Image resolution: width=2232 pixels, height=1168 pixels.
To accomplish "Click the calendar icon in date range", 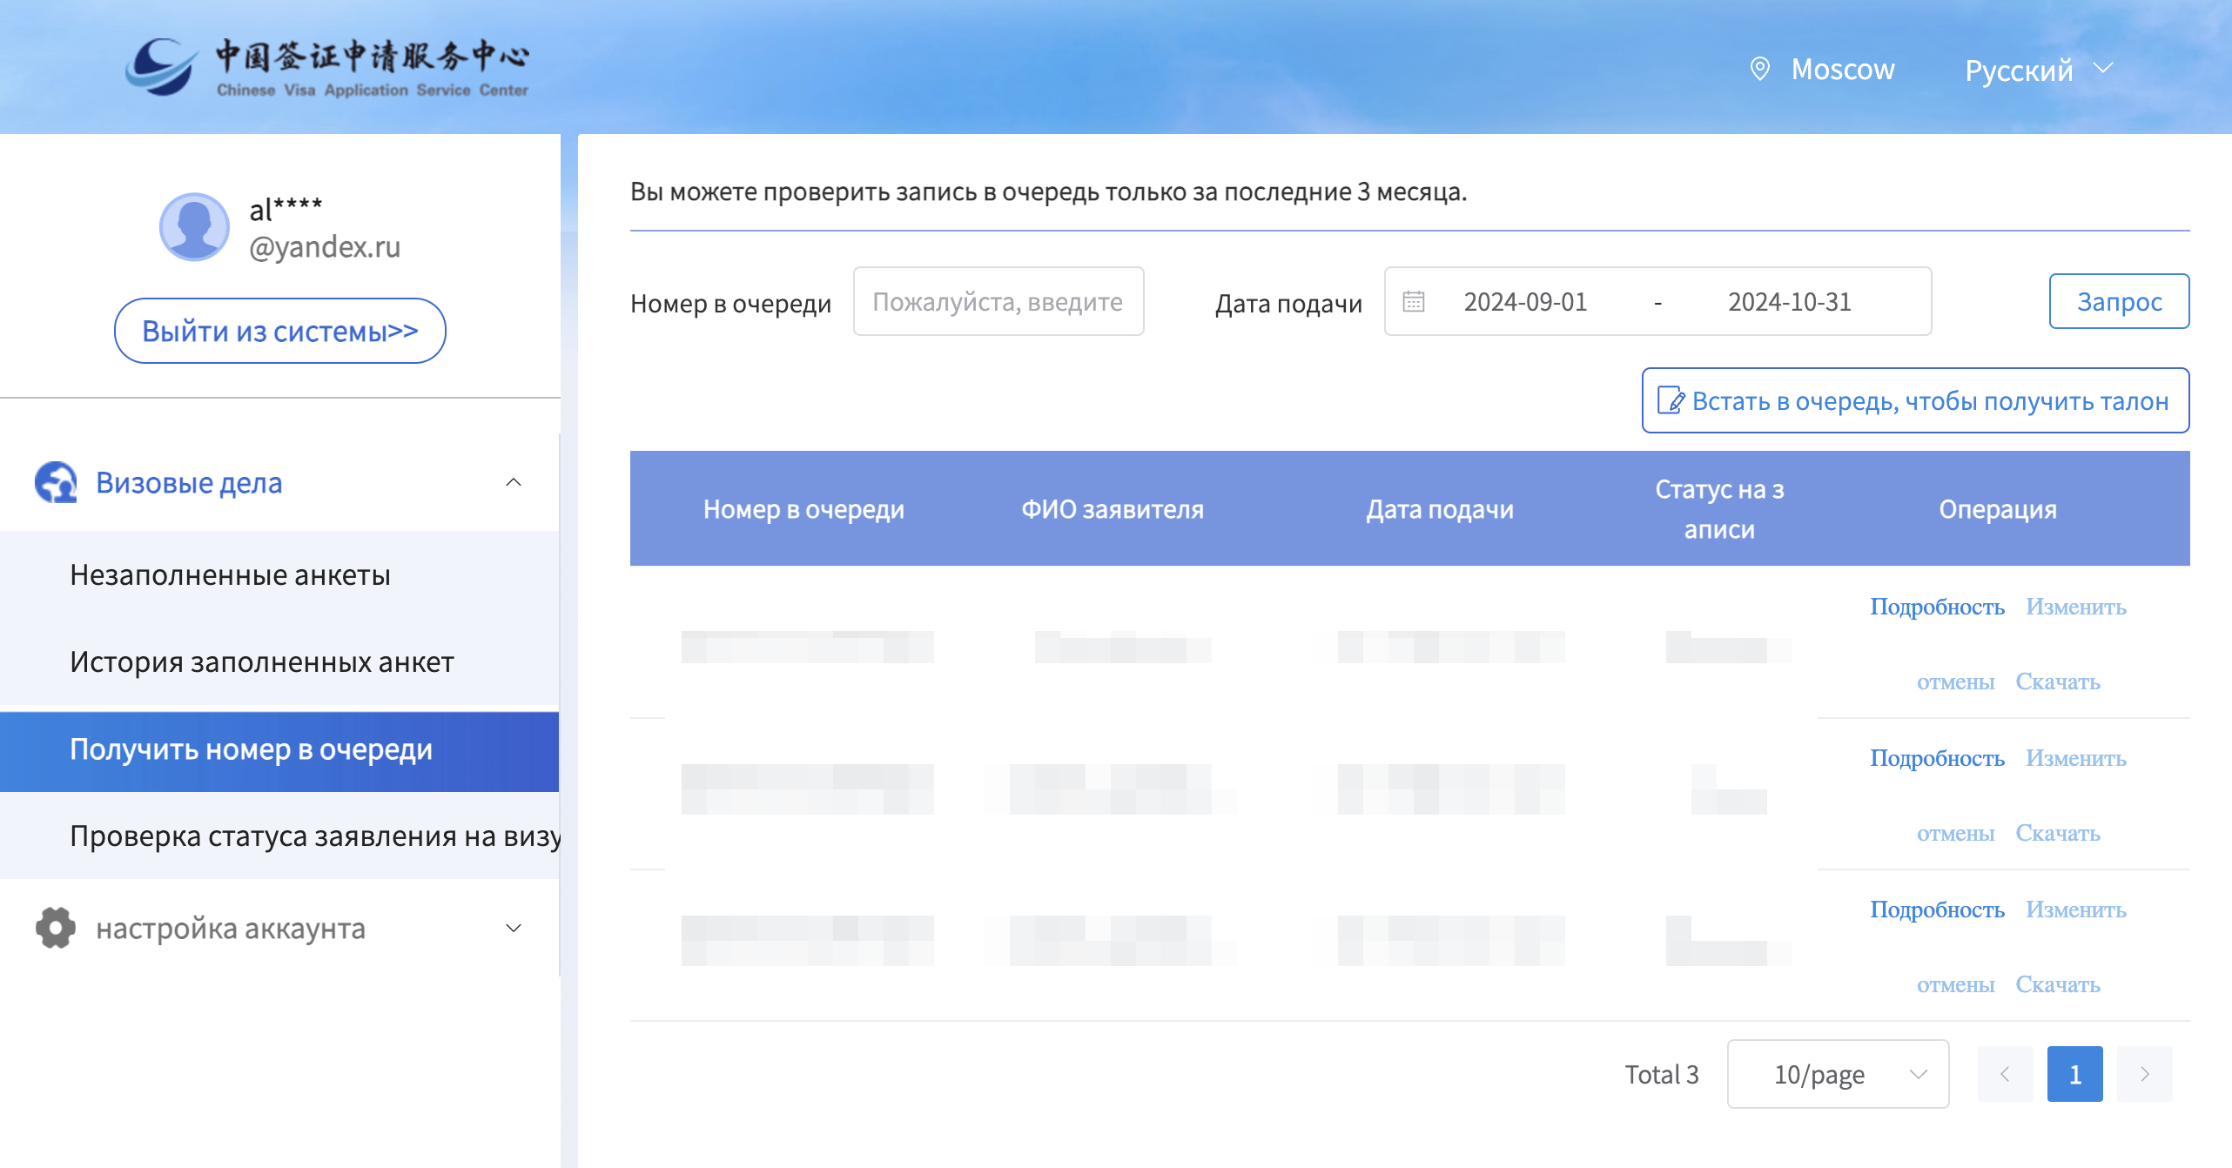I will click(x=1414, y=301).
